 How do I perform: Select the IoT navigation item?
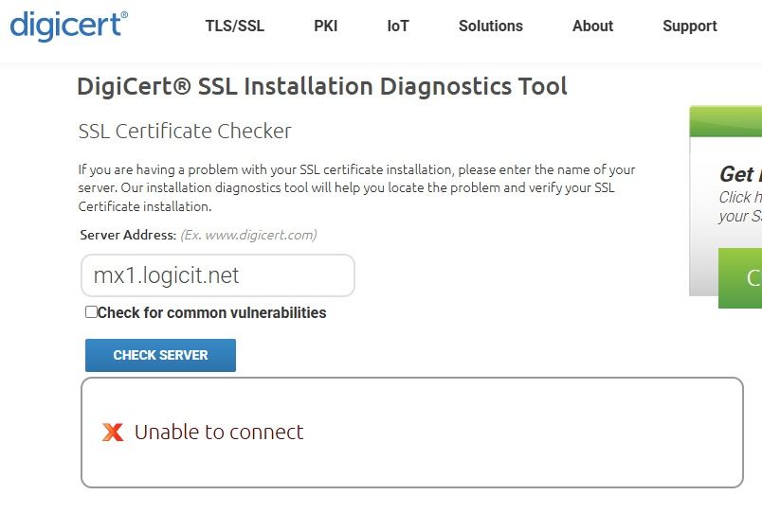click(x=398, y=27)
